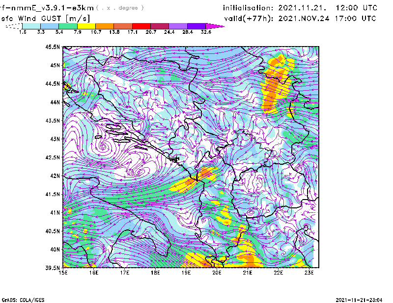This screenshot has width=393, height=303.
Task: Click the '45.5N' latitude axis label
Action: coord(53,47)
